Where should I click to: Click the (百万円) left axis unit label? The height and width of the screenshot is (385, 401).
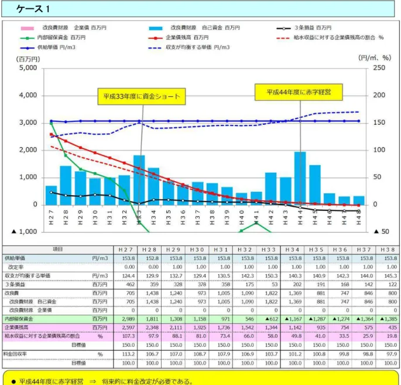click(28, 59)
